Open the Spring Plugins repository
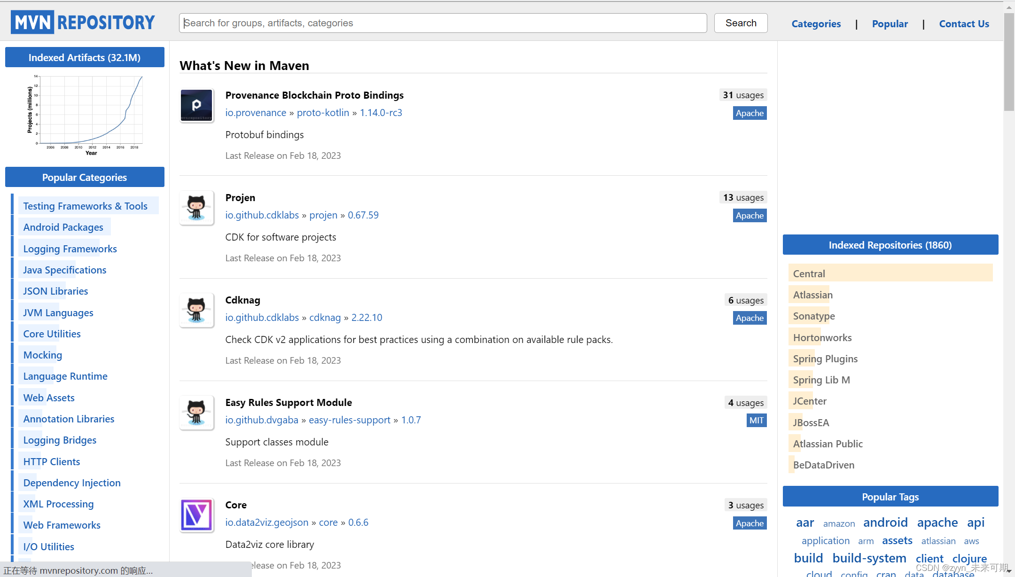Screen dimensions: 1015x577 (825, 359)
